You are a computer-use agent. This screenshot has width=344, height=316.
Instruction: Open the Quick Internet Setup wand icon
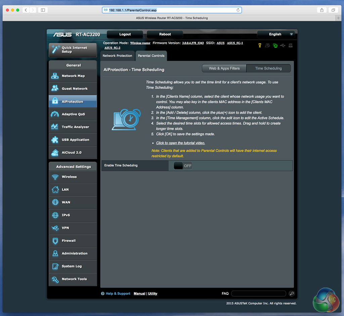[55, 50]
